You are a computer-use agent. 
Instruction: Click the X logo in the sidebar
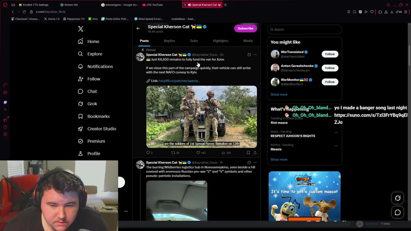(x=81, y=29)
